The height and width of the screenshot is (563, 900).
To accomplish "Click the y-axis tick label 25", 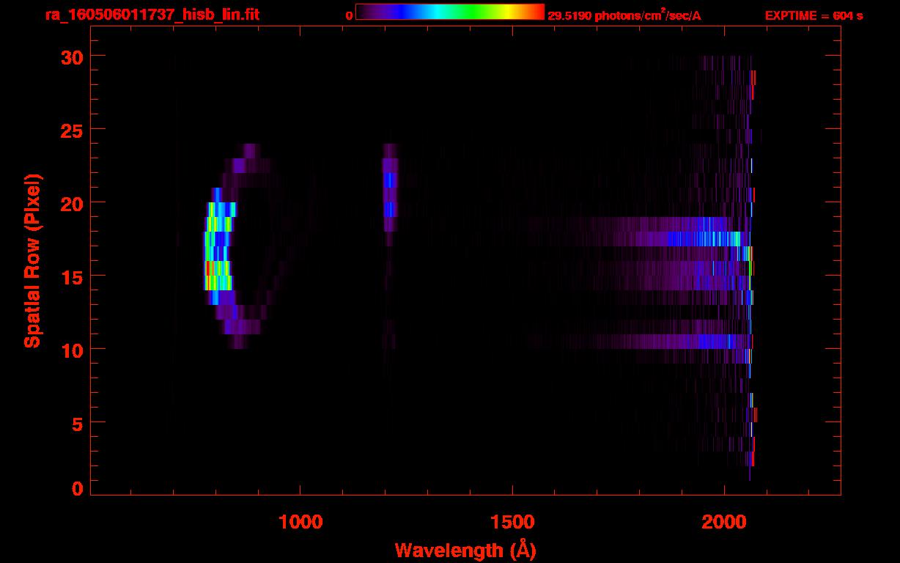I will [71, 130].
